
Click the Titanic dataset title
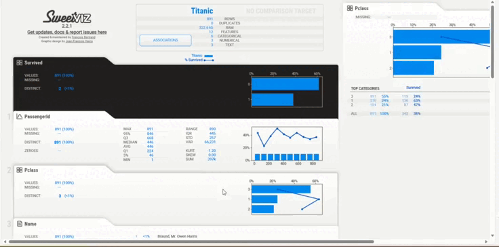click(202, 11)
